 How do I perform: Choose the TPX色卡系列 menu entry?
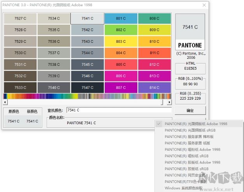coord(186,182)
